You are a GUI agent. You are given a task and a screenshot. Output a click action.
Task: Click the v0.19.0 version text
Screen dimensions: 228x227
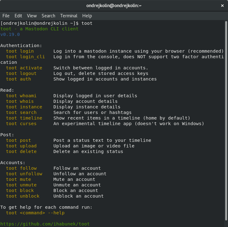pyautogui.click(x=10, y=34)
